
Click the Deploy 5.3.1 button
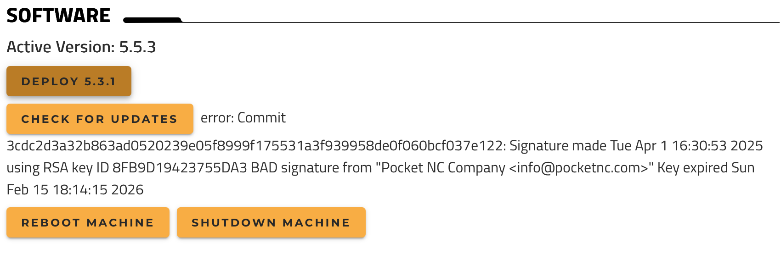(x=69, y=81)
